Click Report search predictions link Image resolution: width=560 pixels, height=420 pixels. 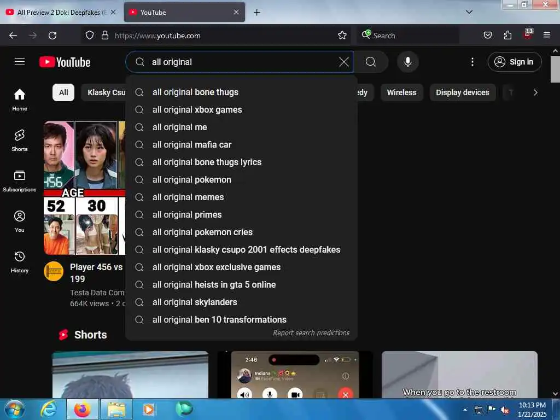311,333
